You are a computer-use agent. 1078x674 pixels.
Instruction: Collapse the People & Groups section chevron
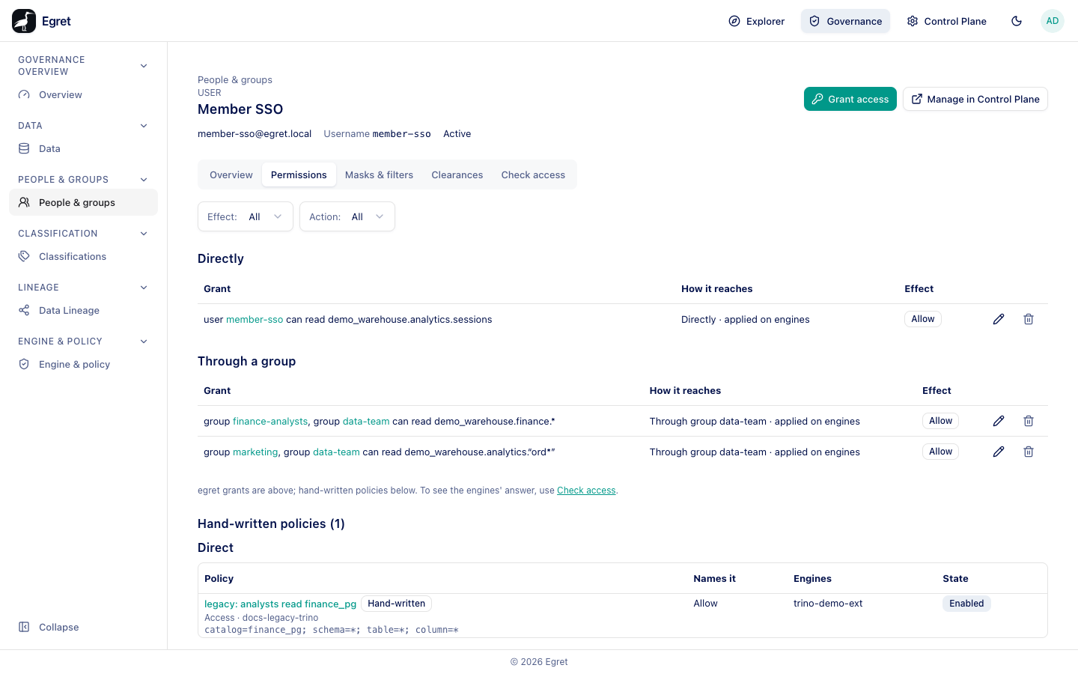tap(144, 180)
